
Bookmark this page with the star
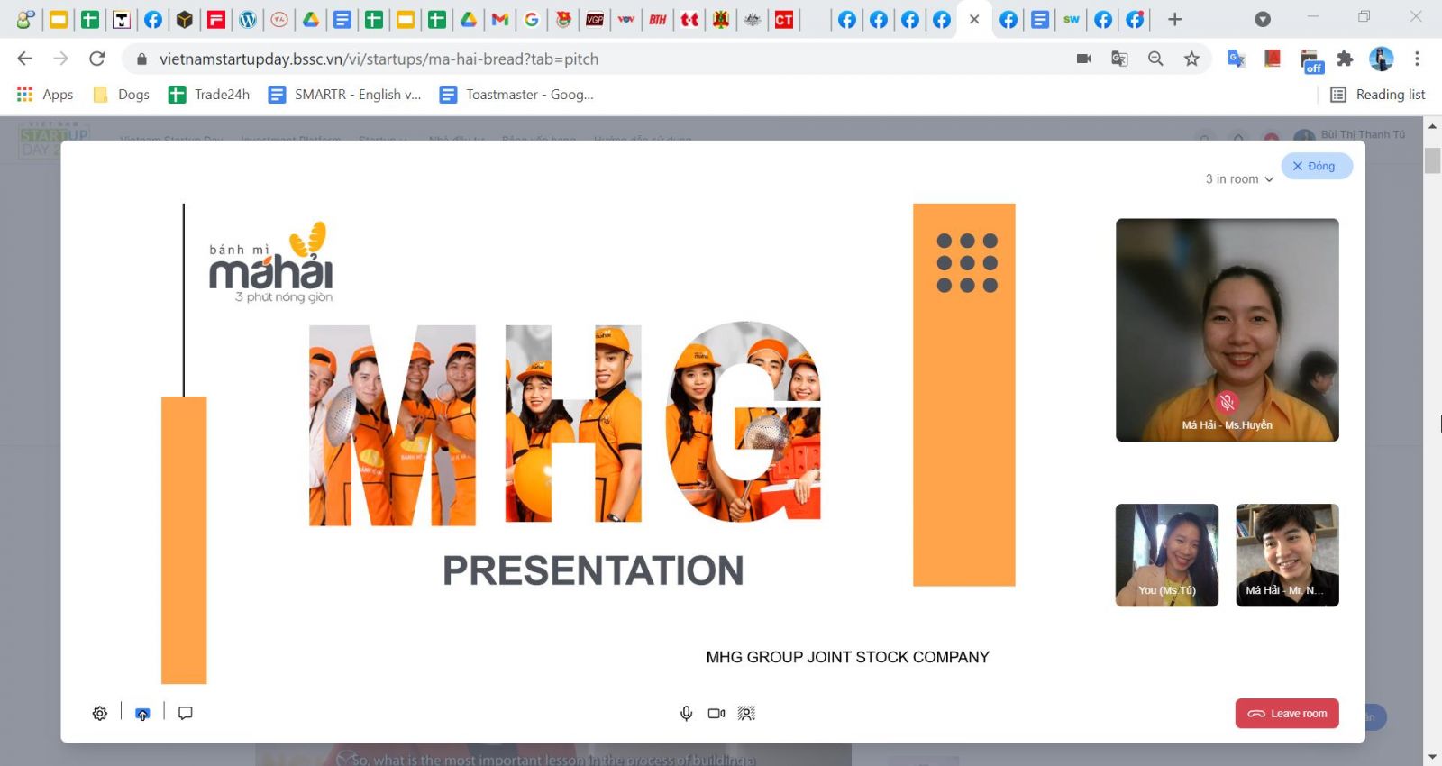1191,59
